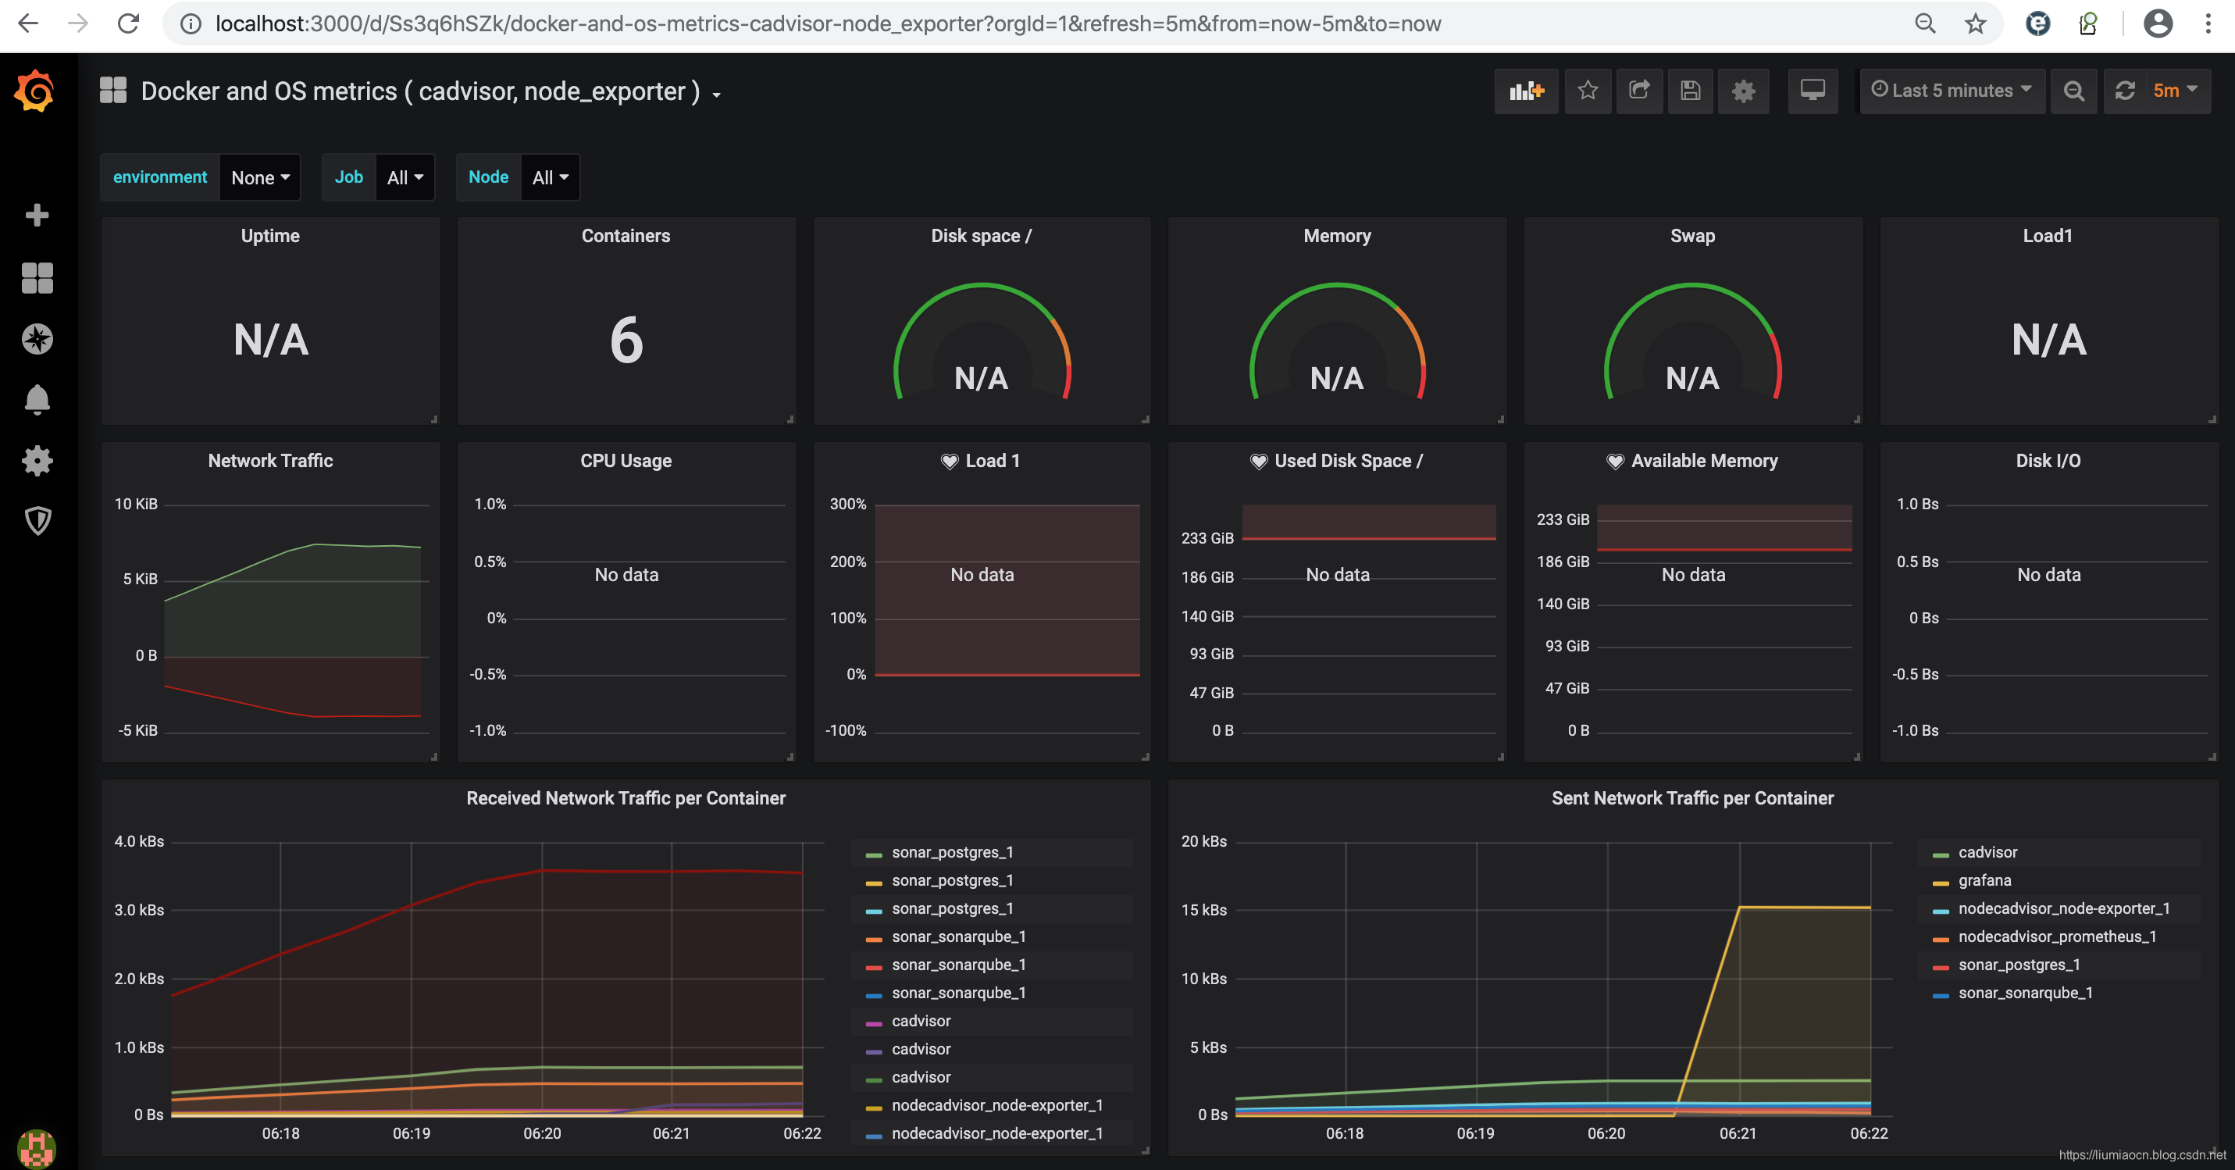Viewport: 2235px width, 1170px height.
Task: Open the Memory panel title menu
Action: pyautogui.click(x=1337, y=236)
